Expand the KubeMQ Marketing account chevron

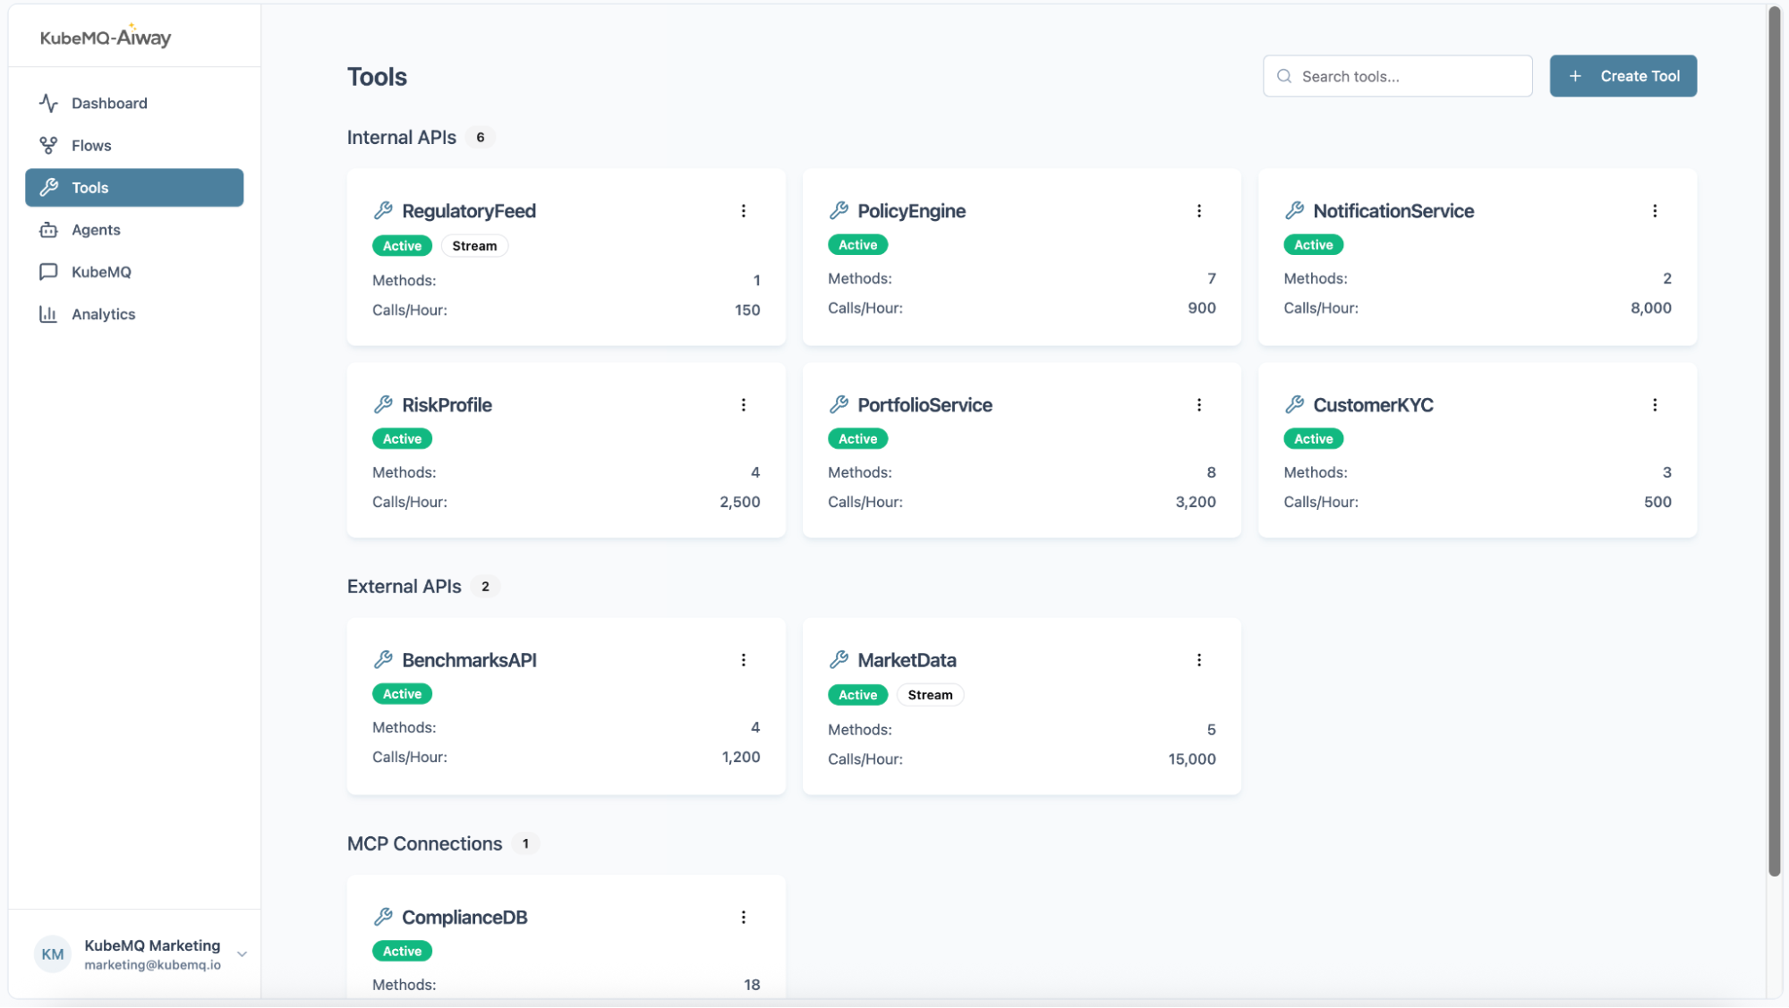pyautogui.click(x=242, y=954)
